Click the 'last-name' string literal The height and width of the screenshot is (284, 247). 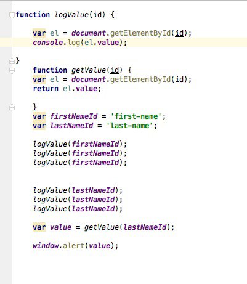tap(130, 126)
